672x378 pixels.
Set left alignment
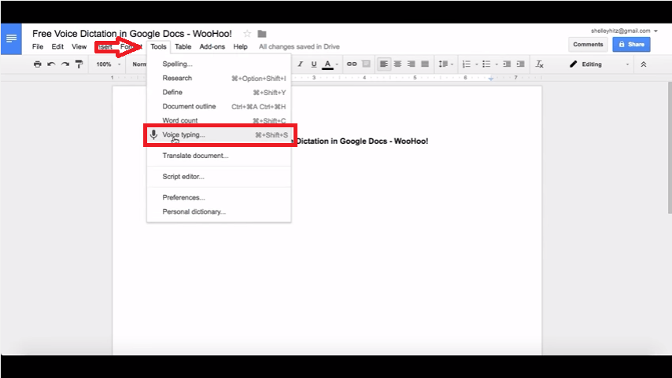click(x=384, y=64)
